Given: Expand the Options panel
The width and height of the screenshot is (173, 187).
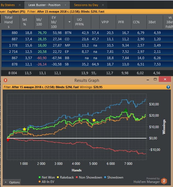Looking at the screenshot, I should 12,182.
